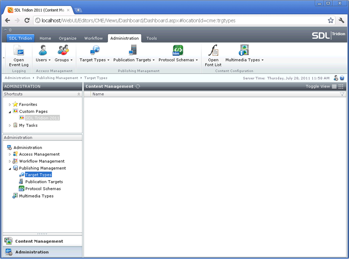This screenshot has width=349, height=259.
Task: Switch to thumbnail grid view toggle
Action: click(x=341, y=87)
